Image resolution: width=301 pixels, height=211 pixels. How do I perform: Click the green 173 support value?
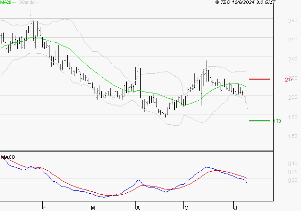277,121
